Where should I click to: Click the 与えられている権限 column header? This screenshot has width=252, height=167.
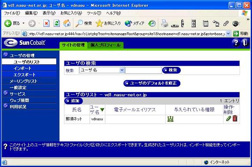point(194,110)
